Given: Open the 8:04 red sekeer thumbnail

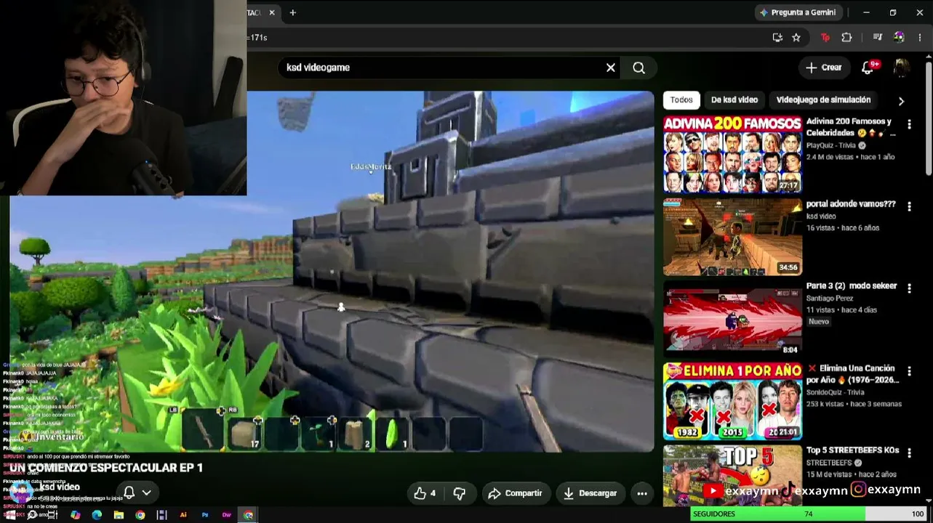Looking at the screenshot, I should 732,319.
